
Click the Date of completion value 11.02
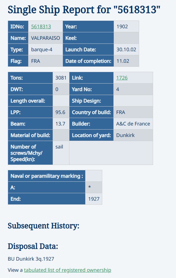click(126, 61)
